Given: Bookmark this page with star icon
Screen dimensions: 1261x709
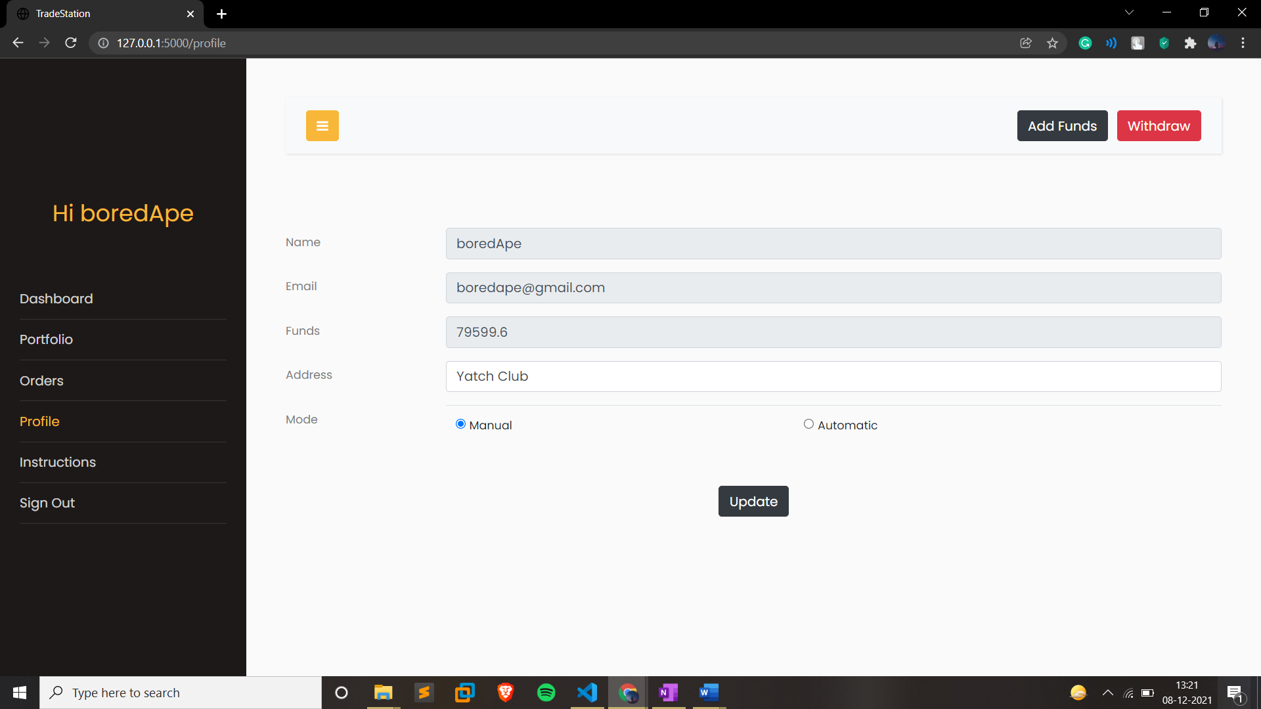Looking at the screenshot, I should [x=1052, y=43].
